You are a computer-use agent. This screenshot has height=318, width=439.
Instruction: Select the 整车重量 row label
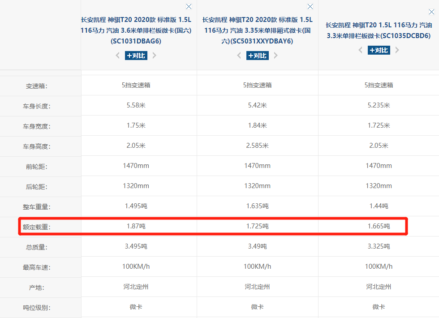37,207
